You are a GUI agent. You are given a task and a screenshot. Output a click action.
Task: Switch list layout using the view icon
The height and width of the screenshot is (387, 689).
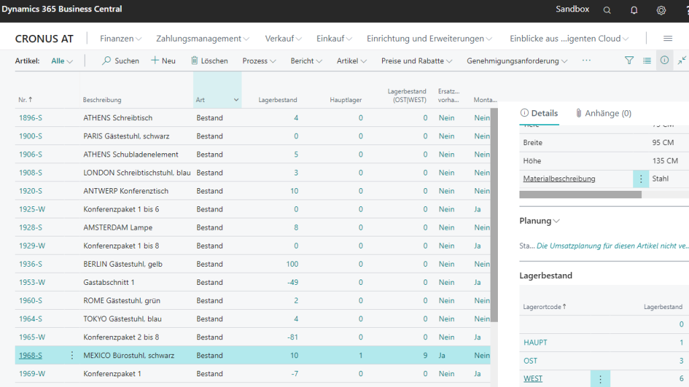(x=647, y=60)
